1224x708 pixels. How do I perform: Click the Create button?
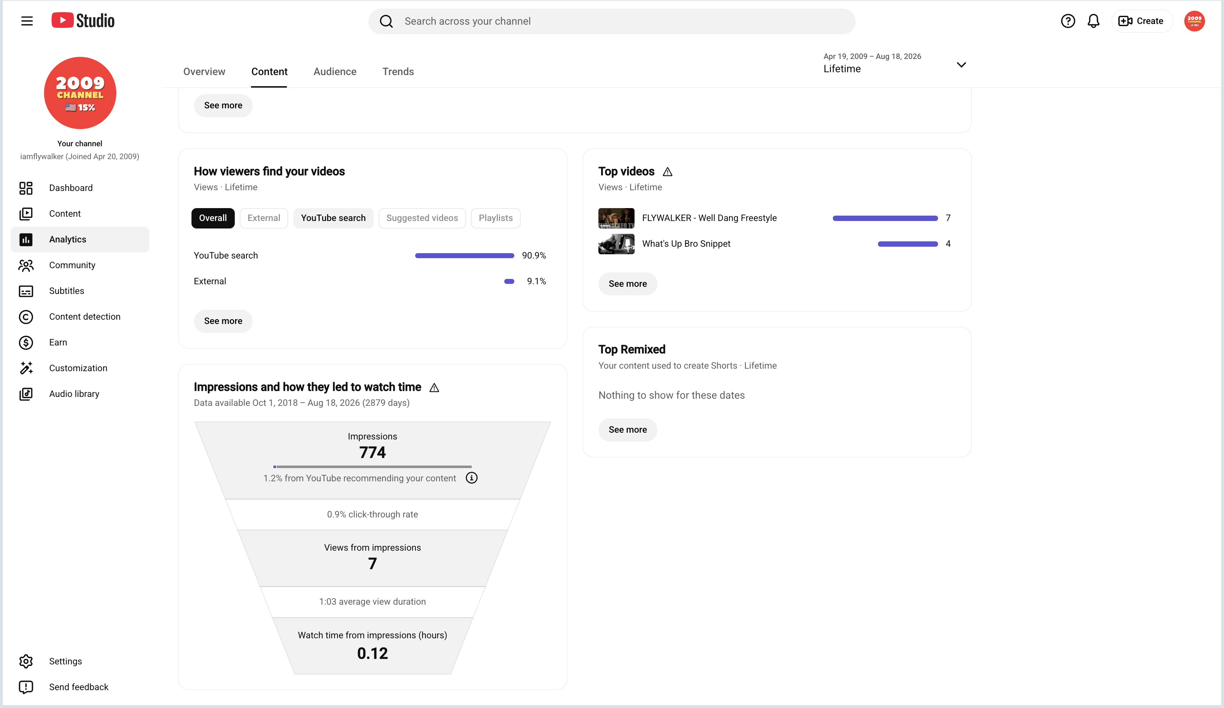[x=1142, y=21]
